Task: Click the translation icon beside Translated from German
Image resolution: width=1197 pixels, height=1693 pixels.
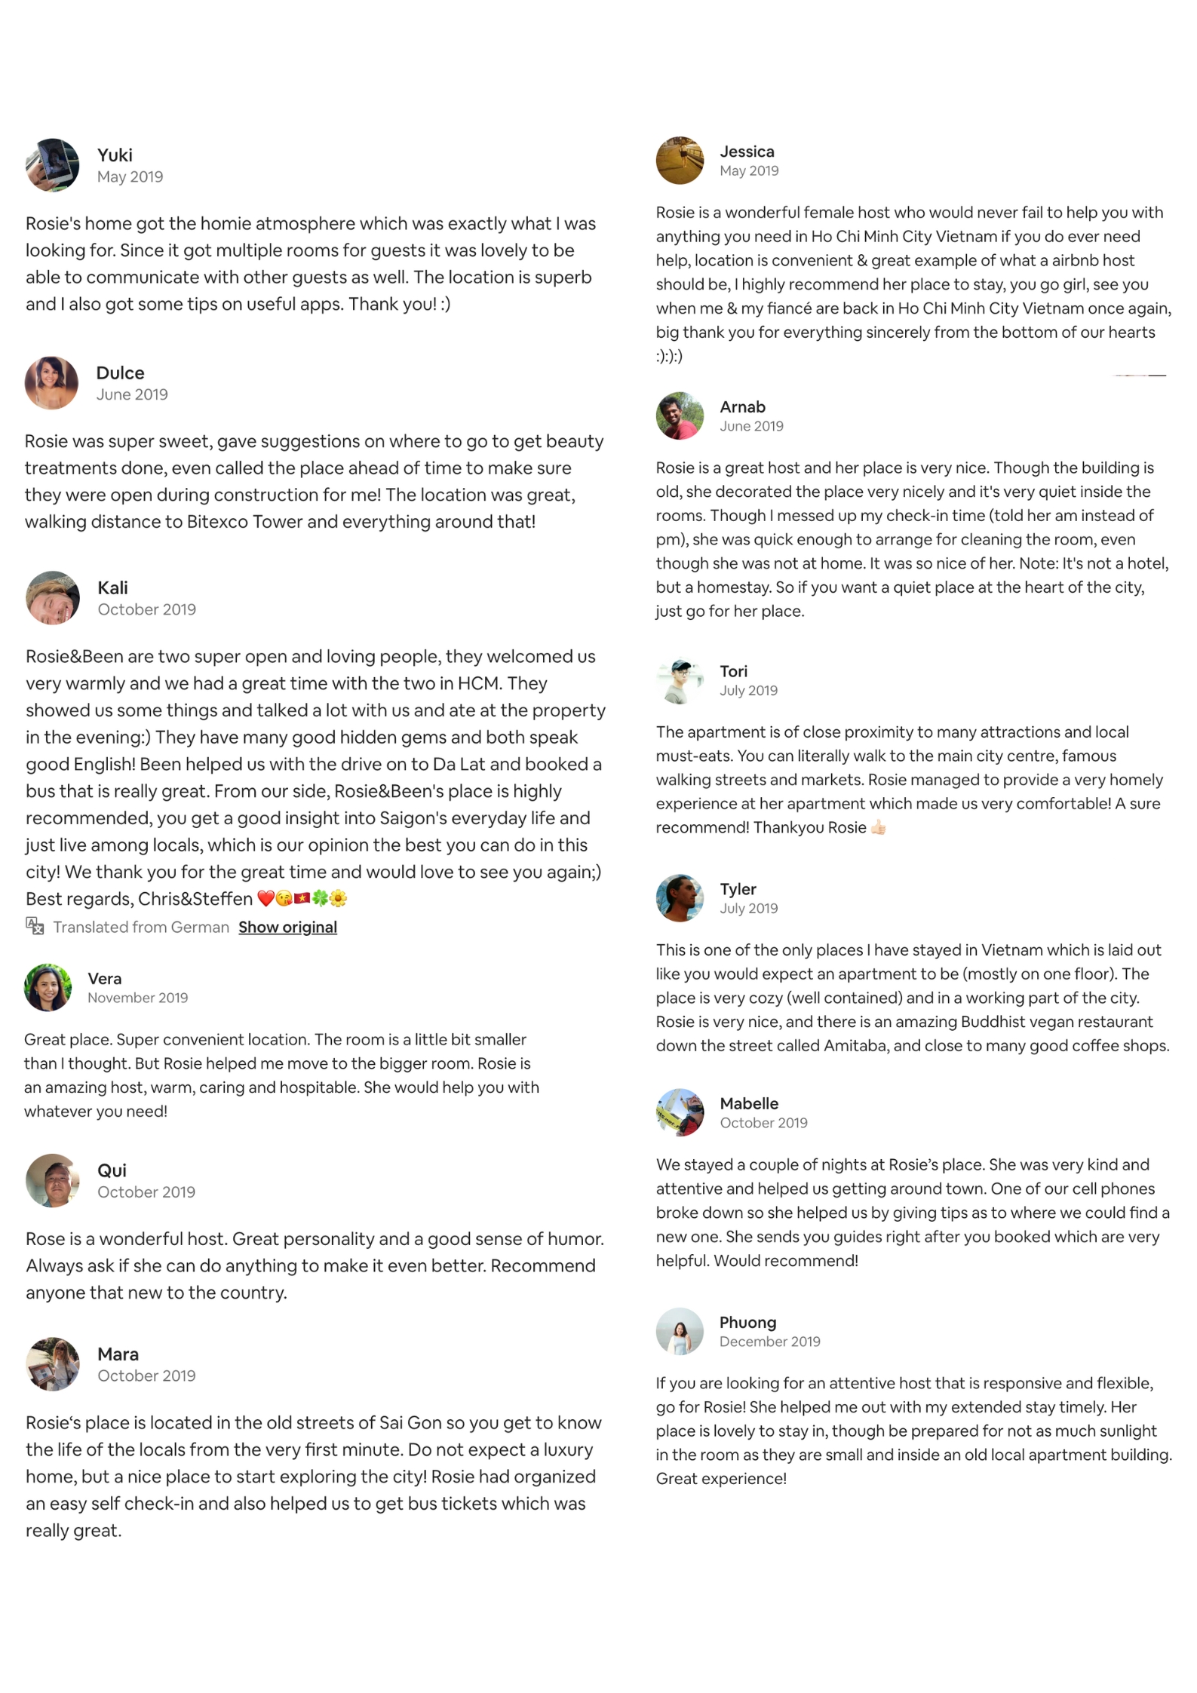Action: (x=35, y=926)
